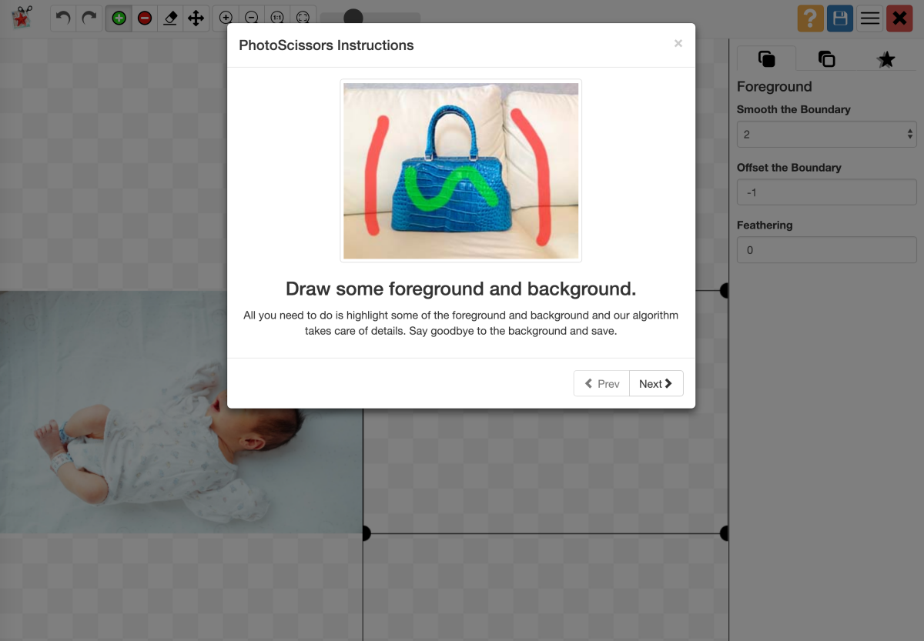This screenshot has height=641, width=924.
Task: Reset zoom to 1:1 actual size
Action: pyautogui.click(x=277, y=18)
